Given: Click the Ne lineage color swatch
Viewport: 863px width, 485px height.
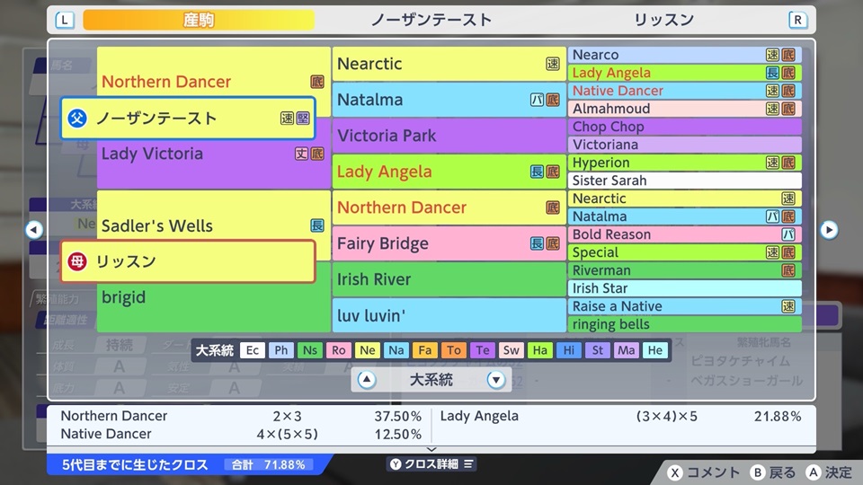Looking at the screenshot, I should tap(368, 350).
